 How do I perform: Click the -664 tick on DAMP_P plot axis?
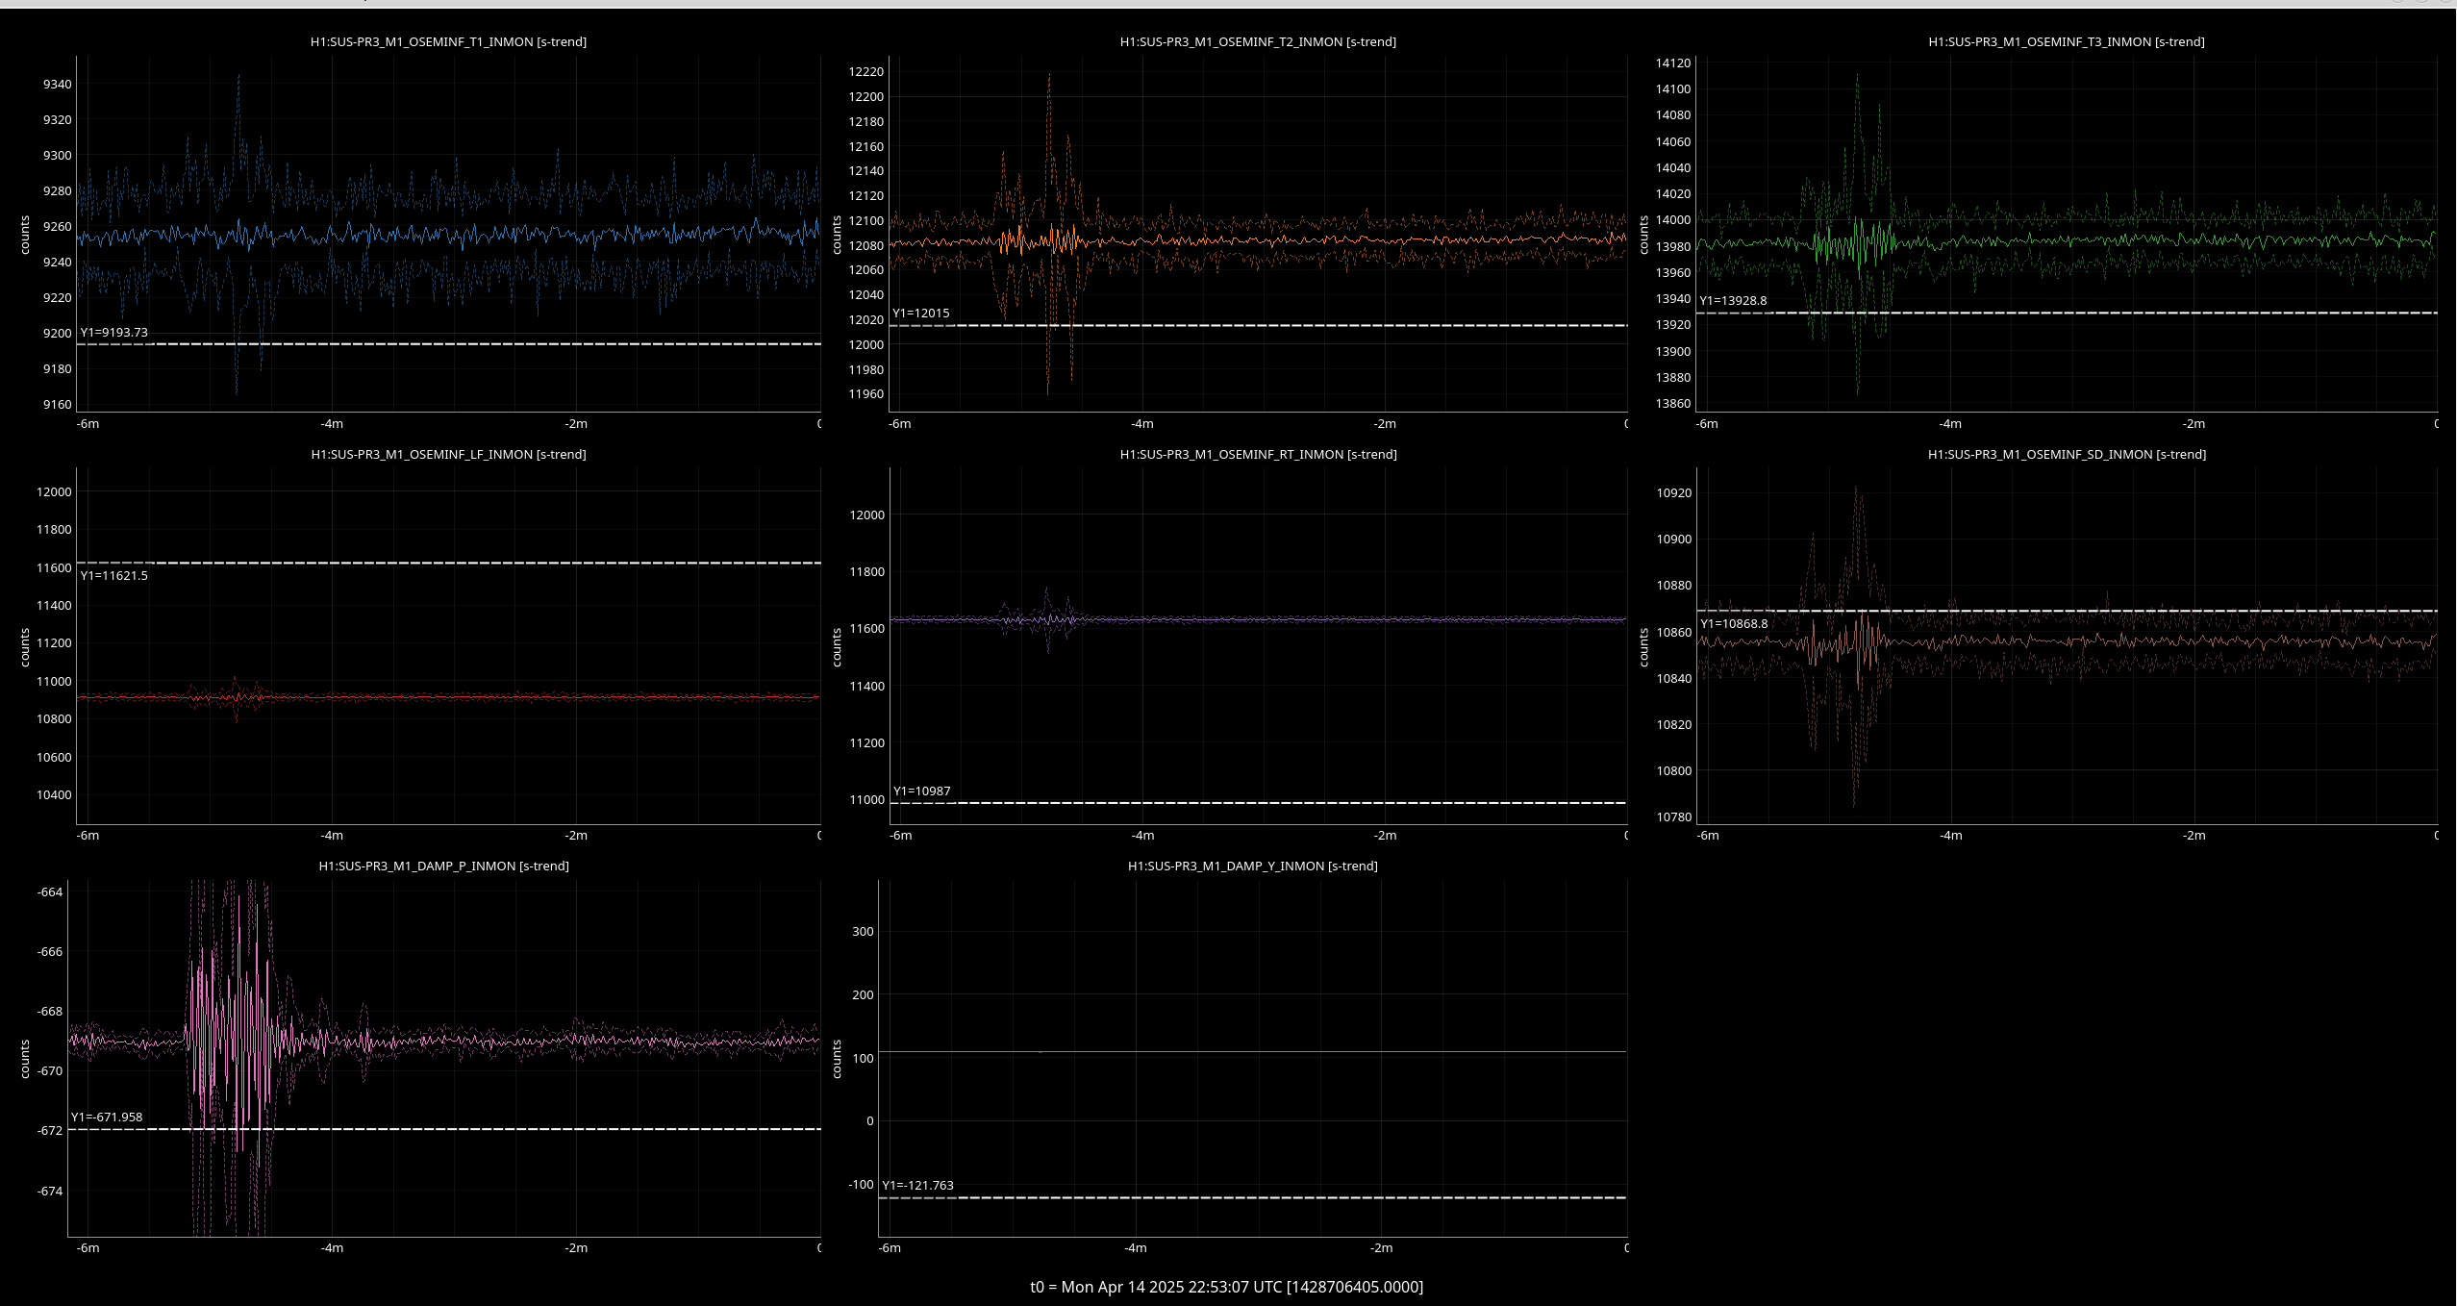(49, 892)
